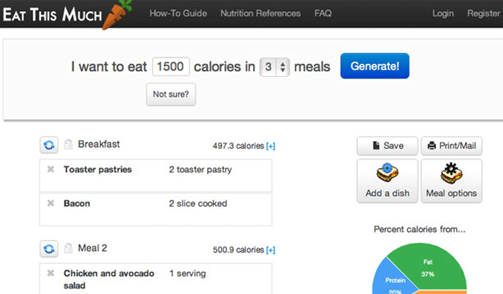Remove Bacon with its X icon
The width and height of the screenshot is (503, 294).
pyautogui.click(x=51, y=203)
